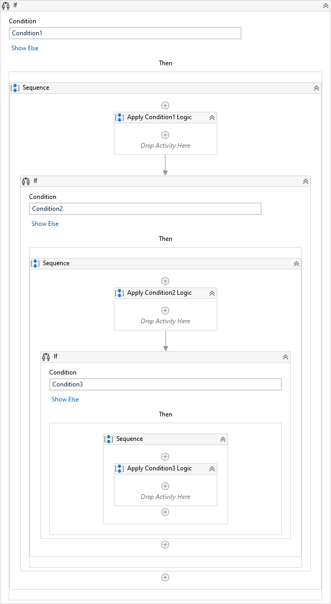The width and height of the screenshot is (331, 604).
Task: Collapse the outermost If activity
Action: (325, 5)
